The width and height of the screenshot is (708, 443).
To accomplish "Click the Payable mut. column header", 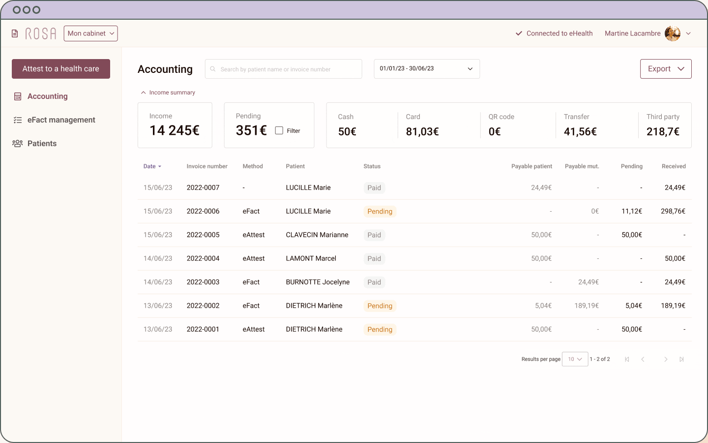I will click(582, 166).
